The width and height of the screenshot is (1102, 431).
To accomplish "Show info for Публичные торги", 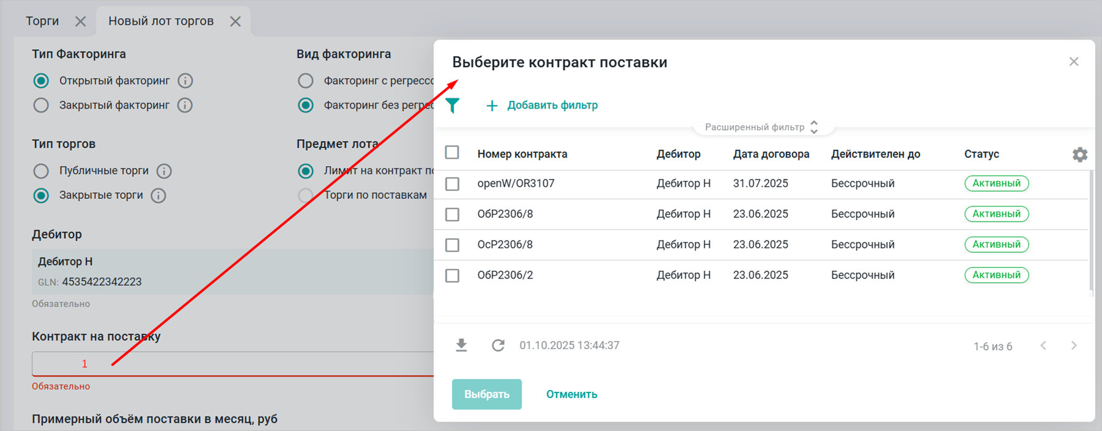I will click(164, 171).
